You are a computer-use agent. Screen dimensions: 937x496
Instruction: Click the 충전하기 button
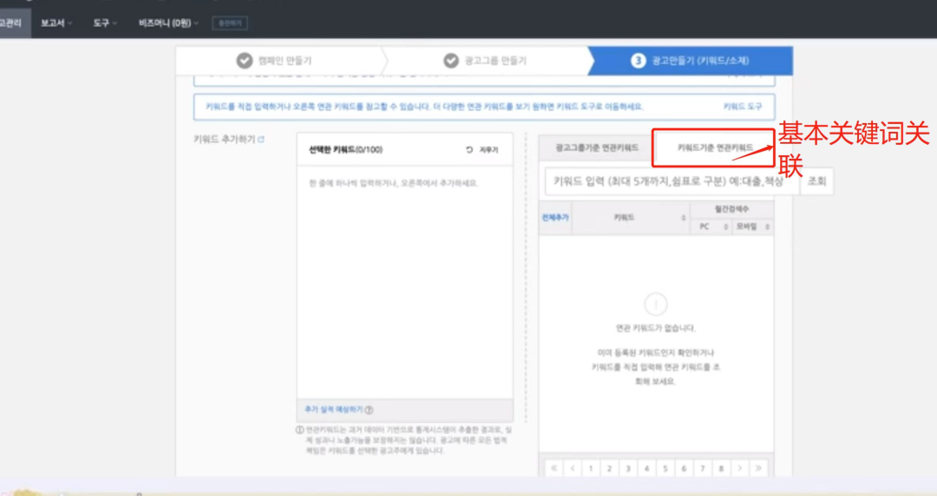pyautogui.click(x=230, y=23)
